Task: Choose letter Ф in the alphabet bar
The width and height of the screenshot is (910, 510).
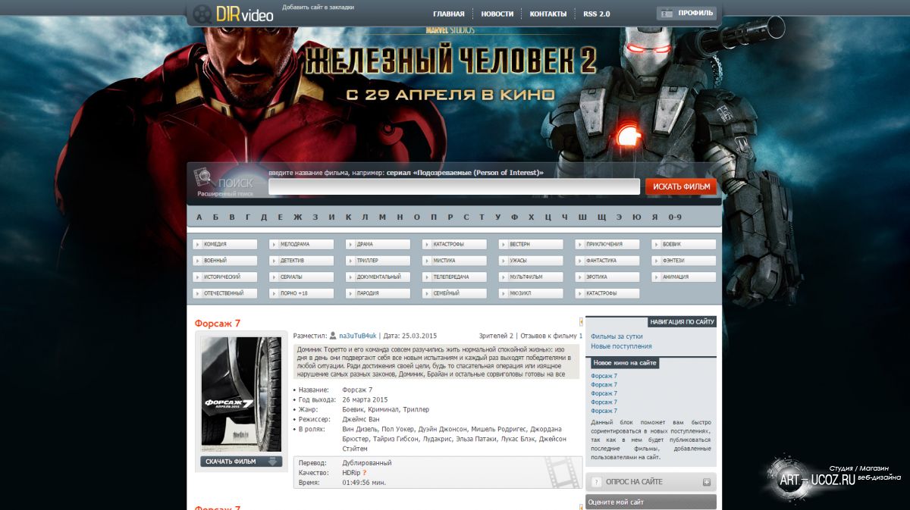Action: pos(514,217)
